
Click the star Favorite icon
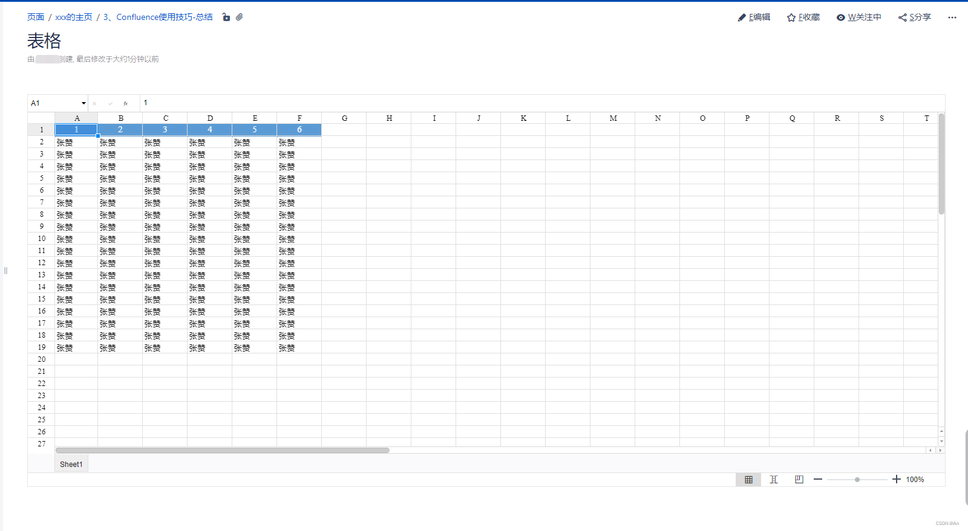[x=791, y=18]
